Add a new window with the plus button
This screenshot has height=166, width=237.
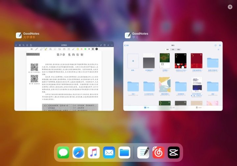[230, 7]
